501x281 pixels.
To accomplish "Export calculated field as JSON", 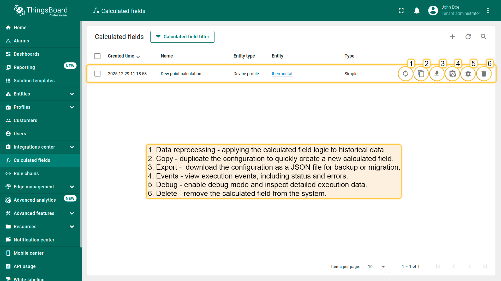I will coord(437,74).
